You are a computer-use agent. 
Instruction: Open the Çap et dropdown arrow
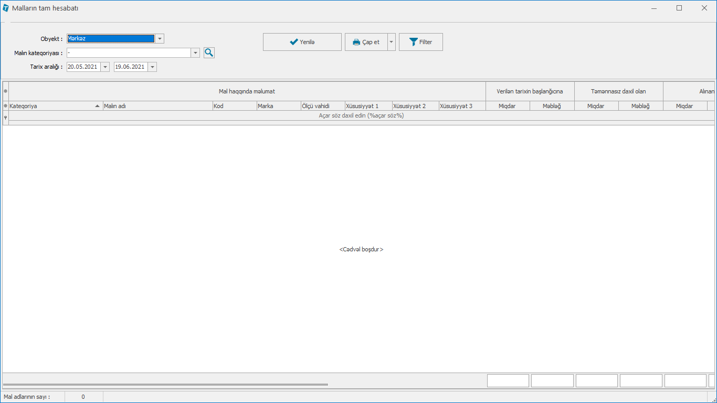(x=392, y=42)
